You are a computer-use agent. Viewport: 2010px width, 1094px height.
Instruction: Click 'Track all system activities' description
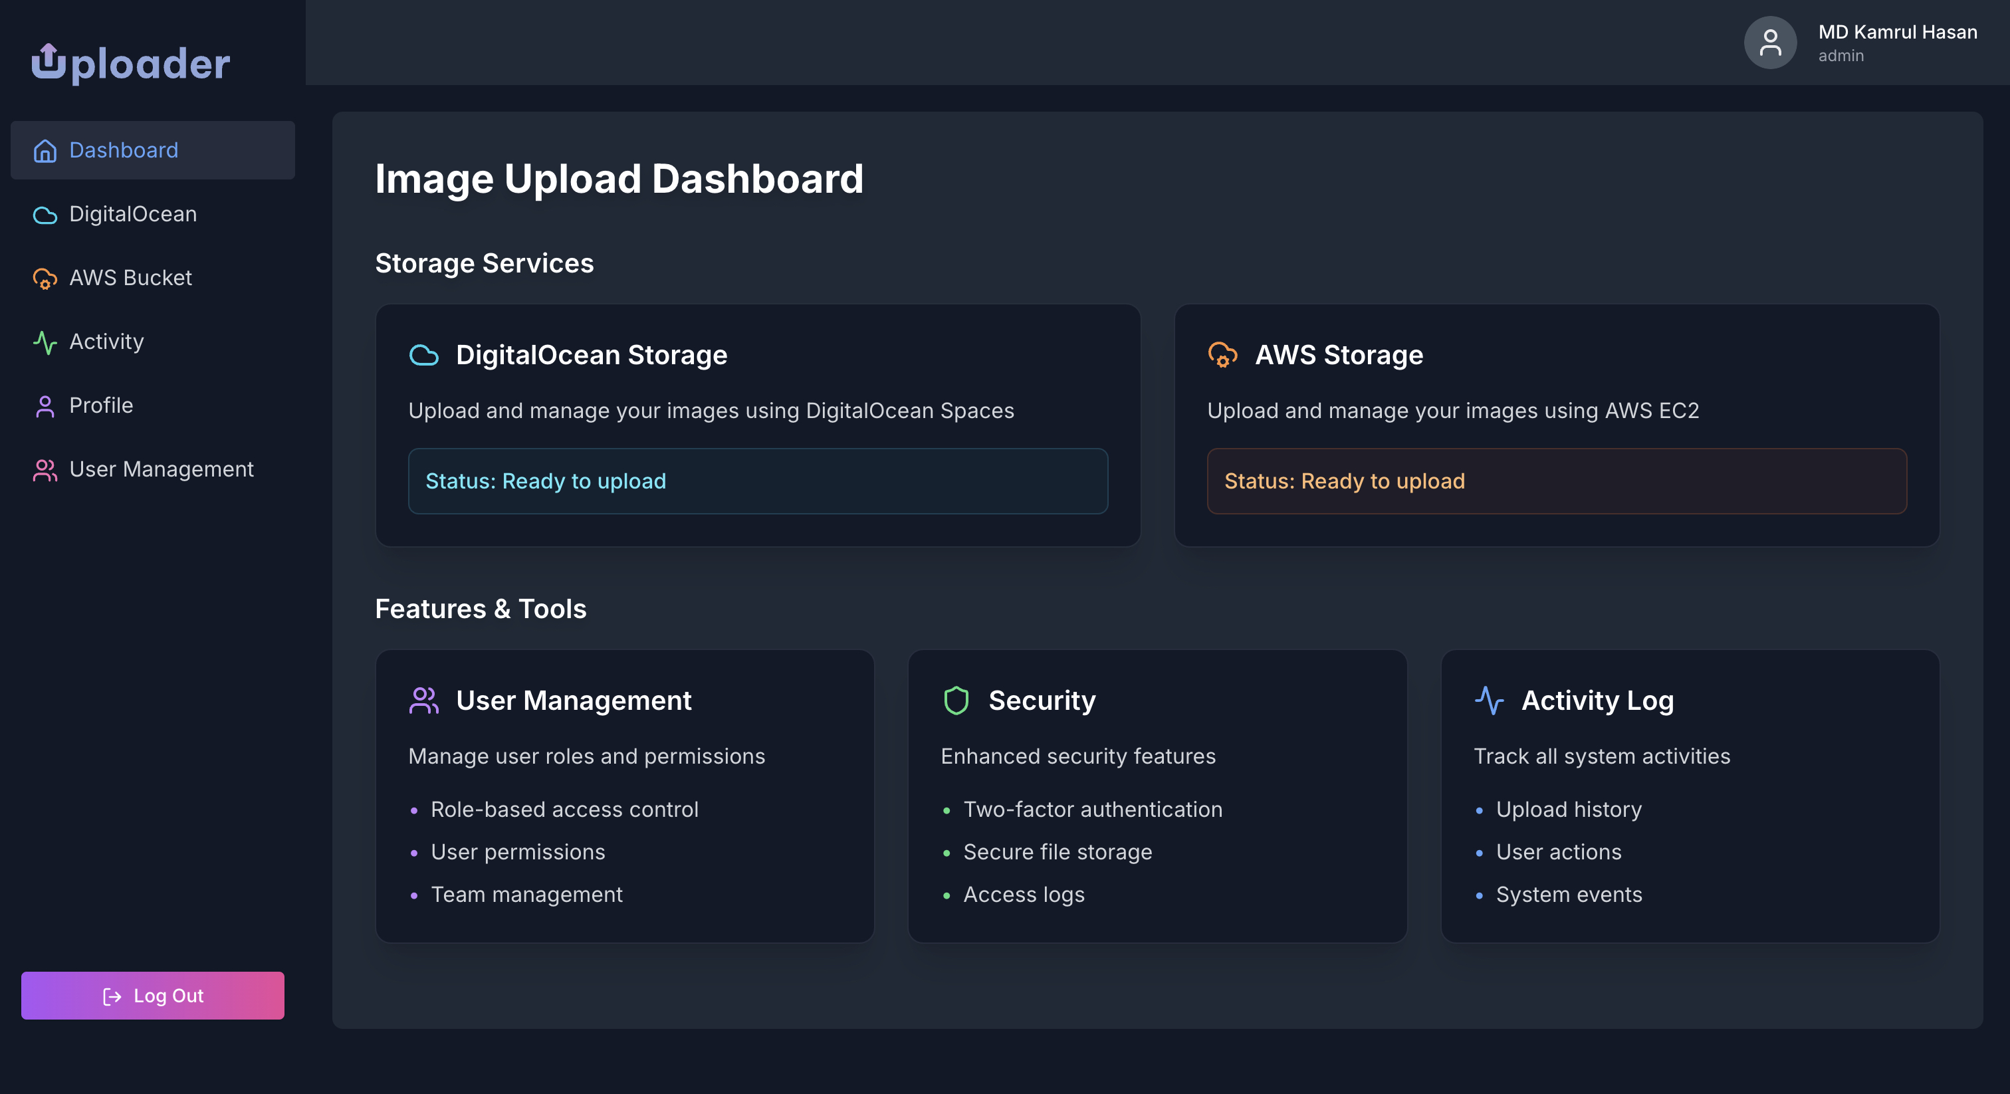point(1601,757)
